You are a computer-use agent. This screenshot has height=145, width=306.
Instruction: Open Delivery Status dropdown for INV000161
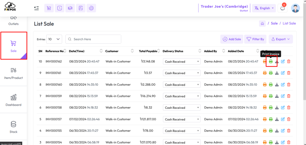182,73
